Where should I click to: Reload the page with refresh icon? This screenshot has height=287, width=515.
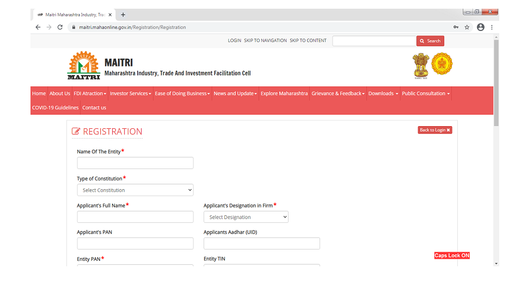coord(60,27)
